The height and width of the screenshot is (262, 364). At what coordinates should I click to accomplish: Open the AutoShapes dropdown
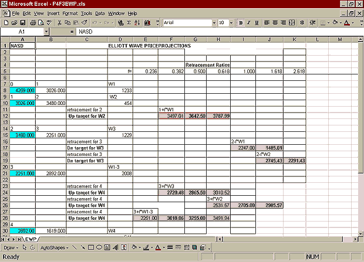55,247
